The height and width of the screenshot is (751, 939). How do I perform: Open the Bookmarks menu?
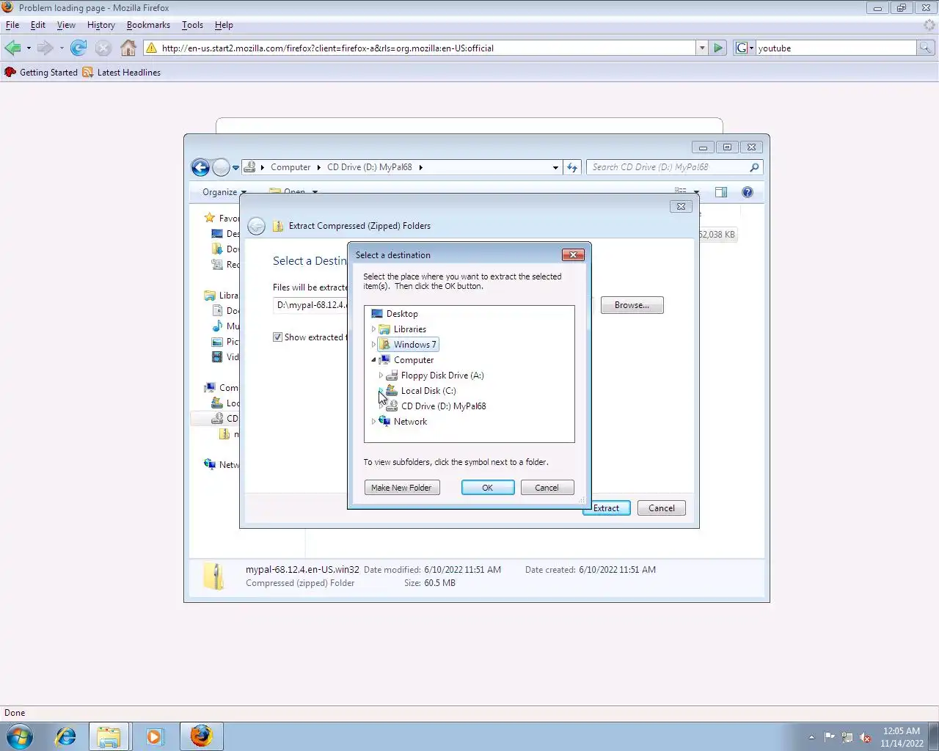148,25
